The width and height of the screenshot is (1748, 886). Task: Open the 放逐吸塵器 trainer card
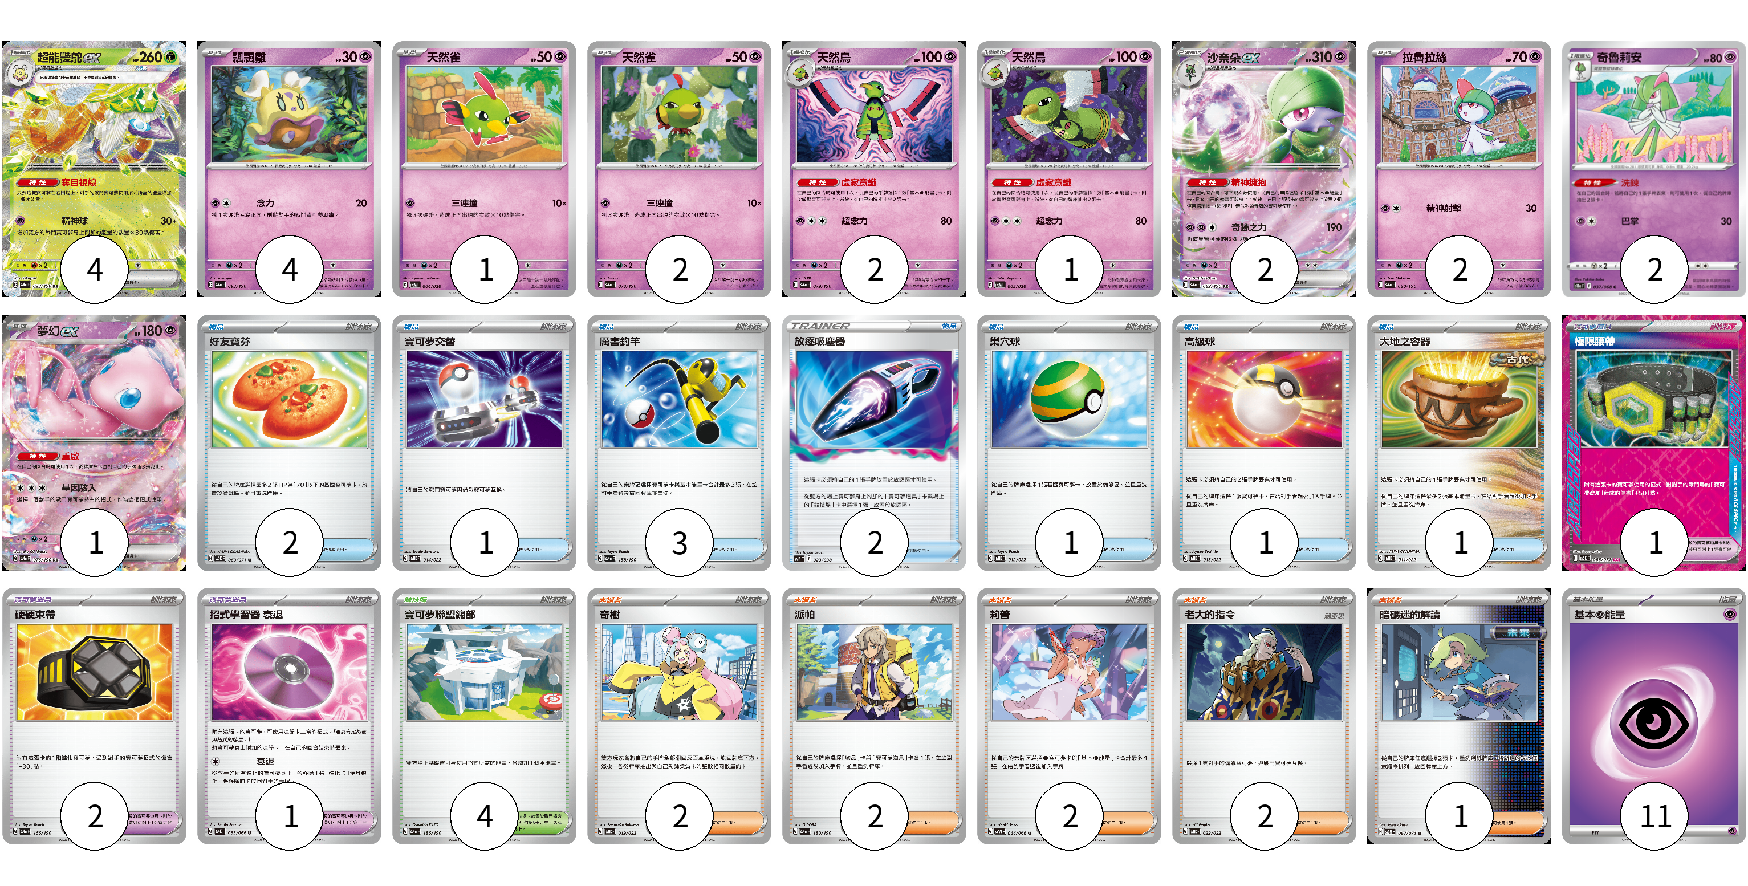(x=874, y=442)
